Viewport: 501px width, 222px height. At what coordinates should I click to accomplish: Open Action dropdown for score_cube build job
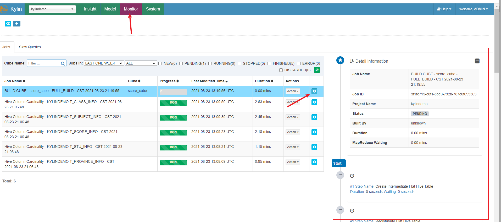[293, 91]
